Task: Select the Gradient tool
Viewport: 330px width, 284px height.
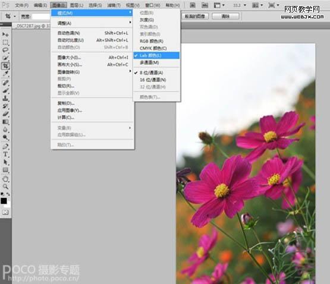Action: [5, 122]
